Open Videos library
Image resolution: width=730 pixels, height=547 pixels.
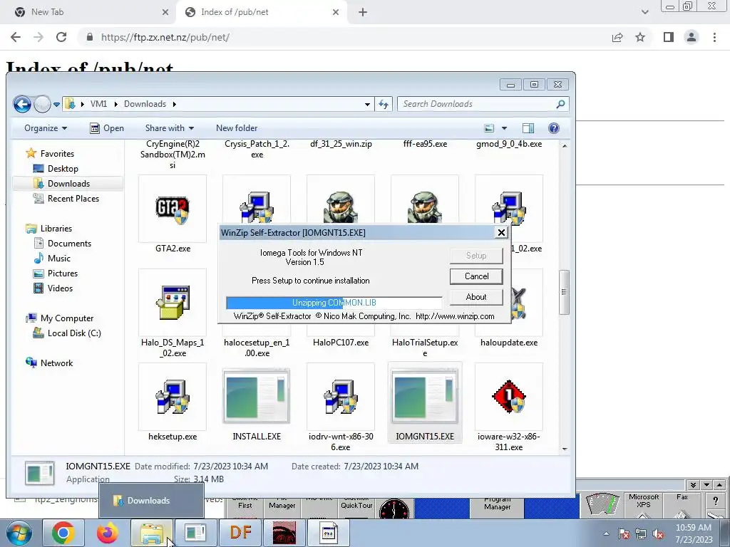tap(60, 288)
